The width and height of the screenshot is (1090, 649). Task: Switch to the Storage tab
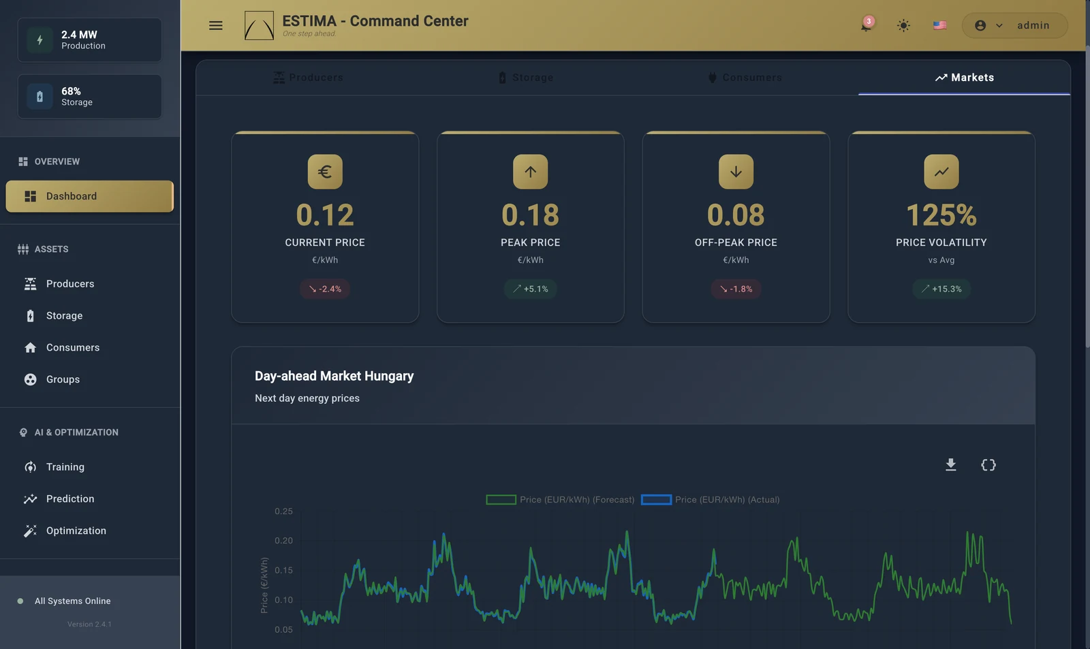pyautogui.click(x=526, y=78)
